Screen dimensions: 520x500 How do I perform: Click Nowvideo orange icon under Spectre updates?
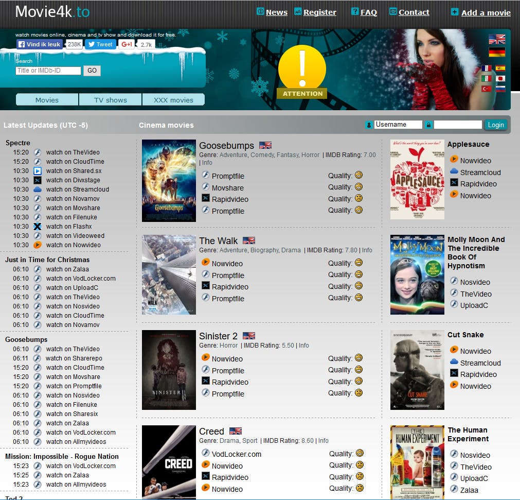(x=38, y=245)
